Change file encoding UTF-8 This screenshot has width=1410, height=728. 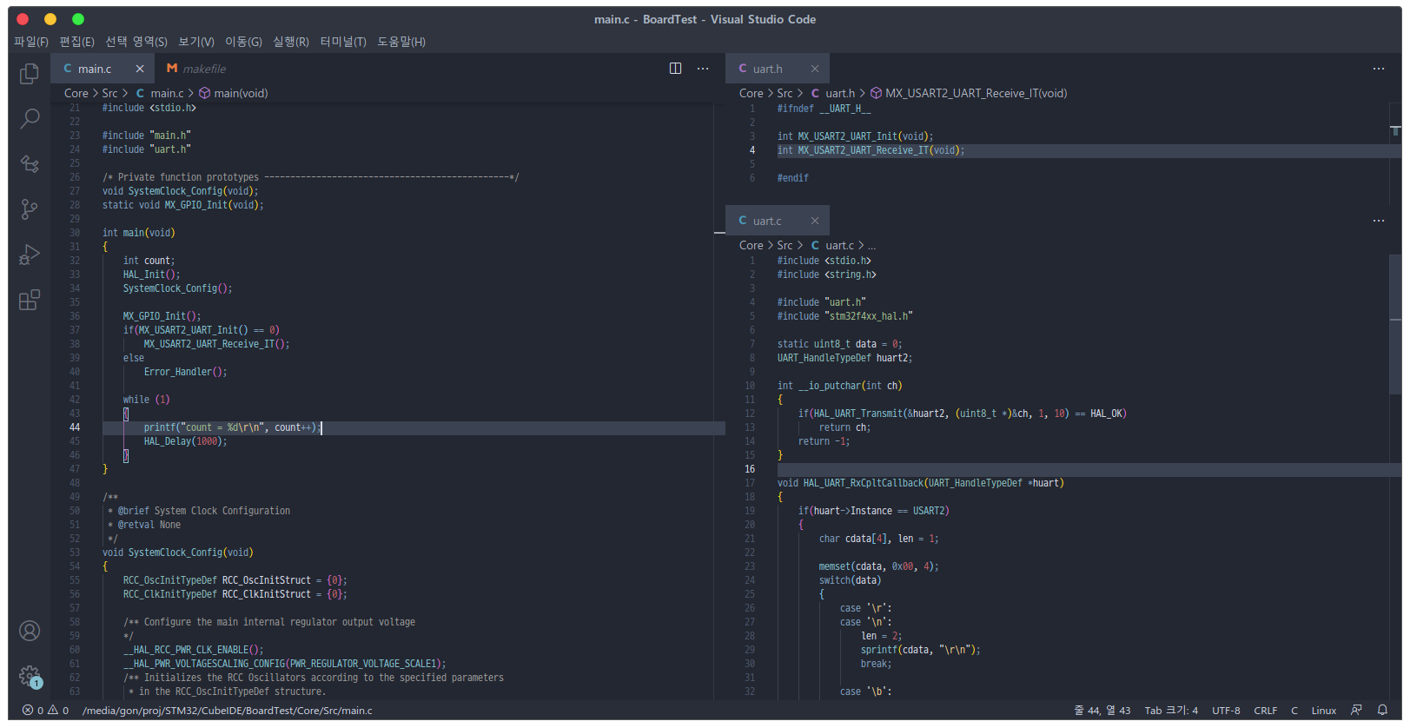(x=1226, y=710)
